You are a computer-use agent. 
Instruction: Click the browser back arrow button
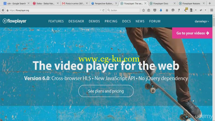(x=3, y=10)
